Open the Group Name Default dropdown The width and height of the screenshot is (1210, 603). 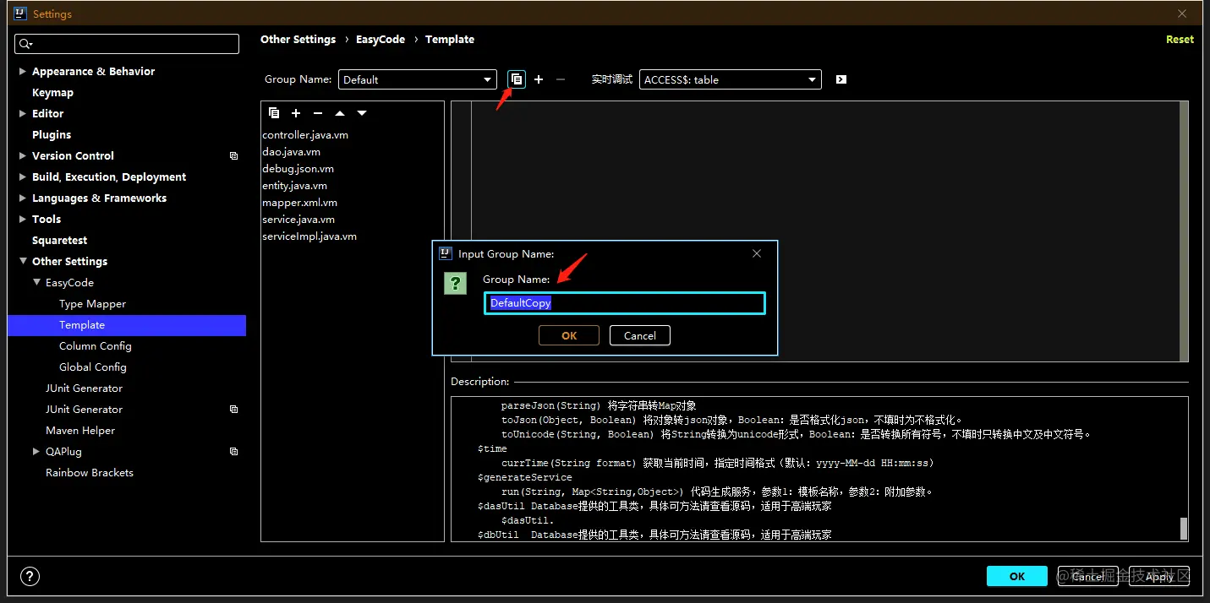(417, 79)
